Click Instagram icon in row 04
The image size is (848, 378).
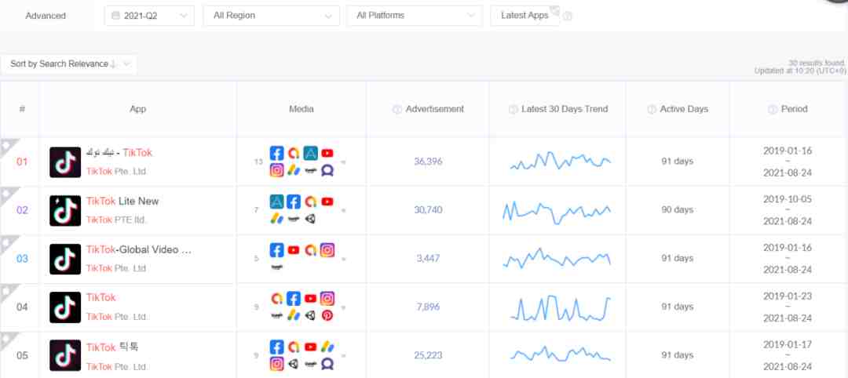pyautogui.click(x=327, y=298)
